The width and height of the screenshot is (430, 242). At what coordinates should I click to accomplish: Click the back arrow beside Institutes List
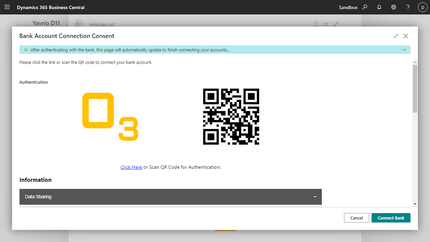(79, 24)
